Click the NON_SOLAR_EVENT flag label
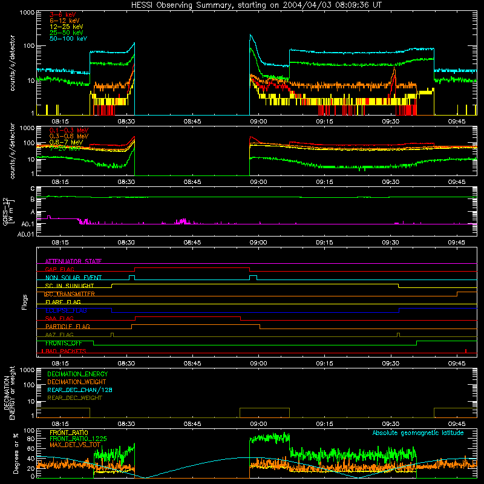The width and height of the screenshot is (484, 484). coord(73,278)
